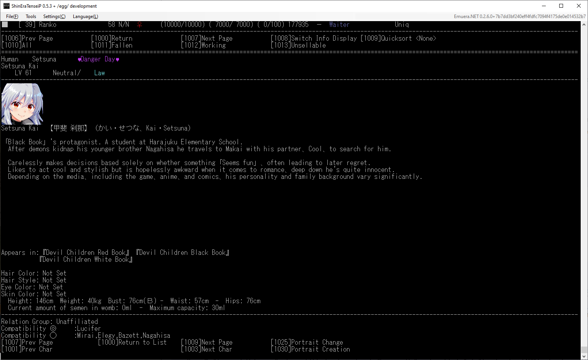The height and width of the screenshot is (360, 588).
Task: Click the 'Eye Color: Not Set' line
Action: pos(32,287)
